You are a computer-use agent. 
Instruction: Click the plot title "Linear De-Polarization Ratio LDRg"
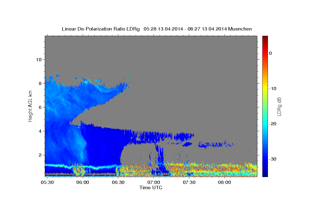coord(100,29)
